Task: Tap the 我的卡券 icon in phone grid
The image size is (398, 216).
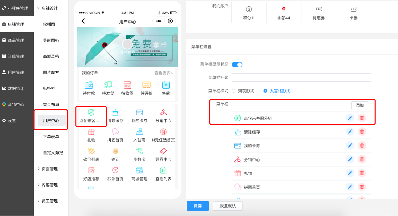Action: tap(139, 112)
